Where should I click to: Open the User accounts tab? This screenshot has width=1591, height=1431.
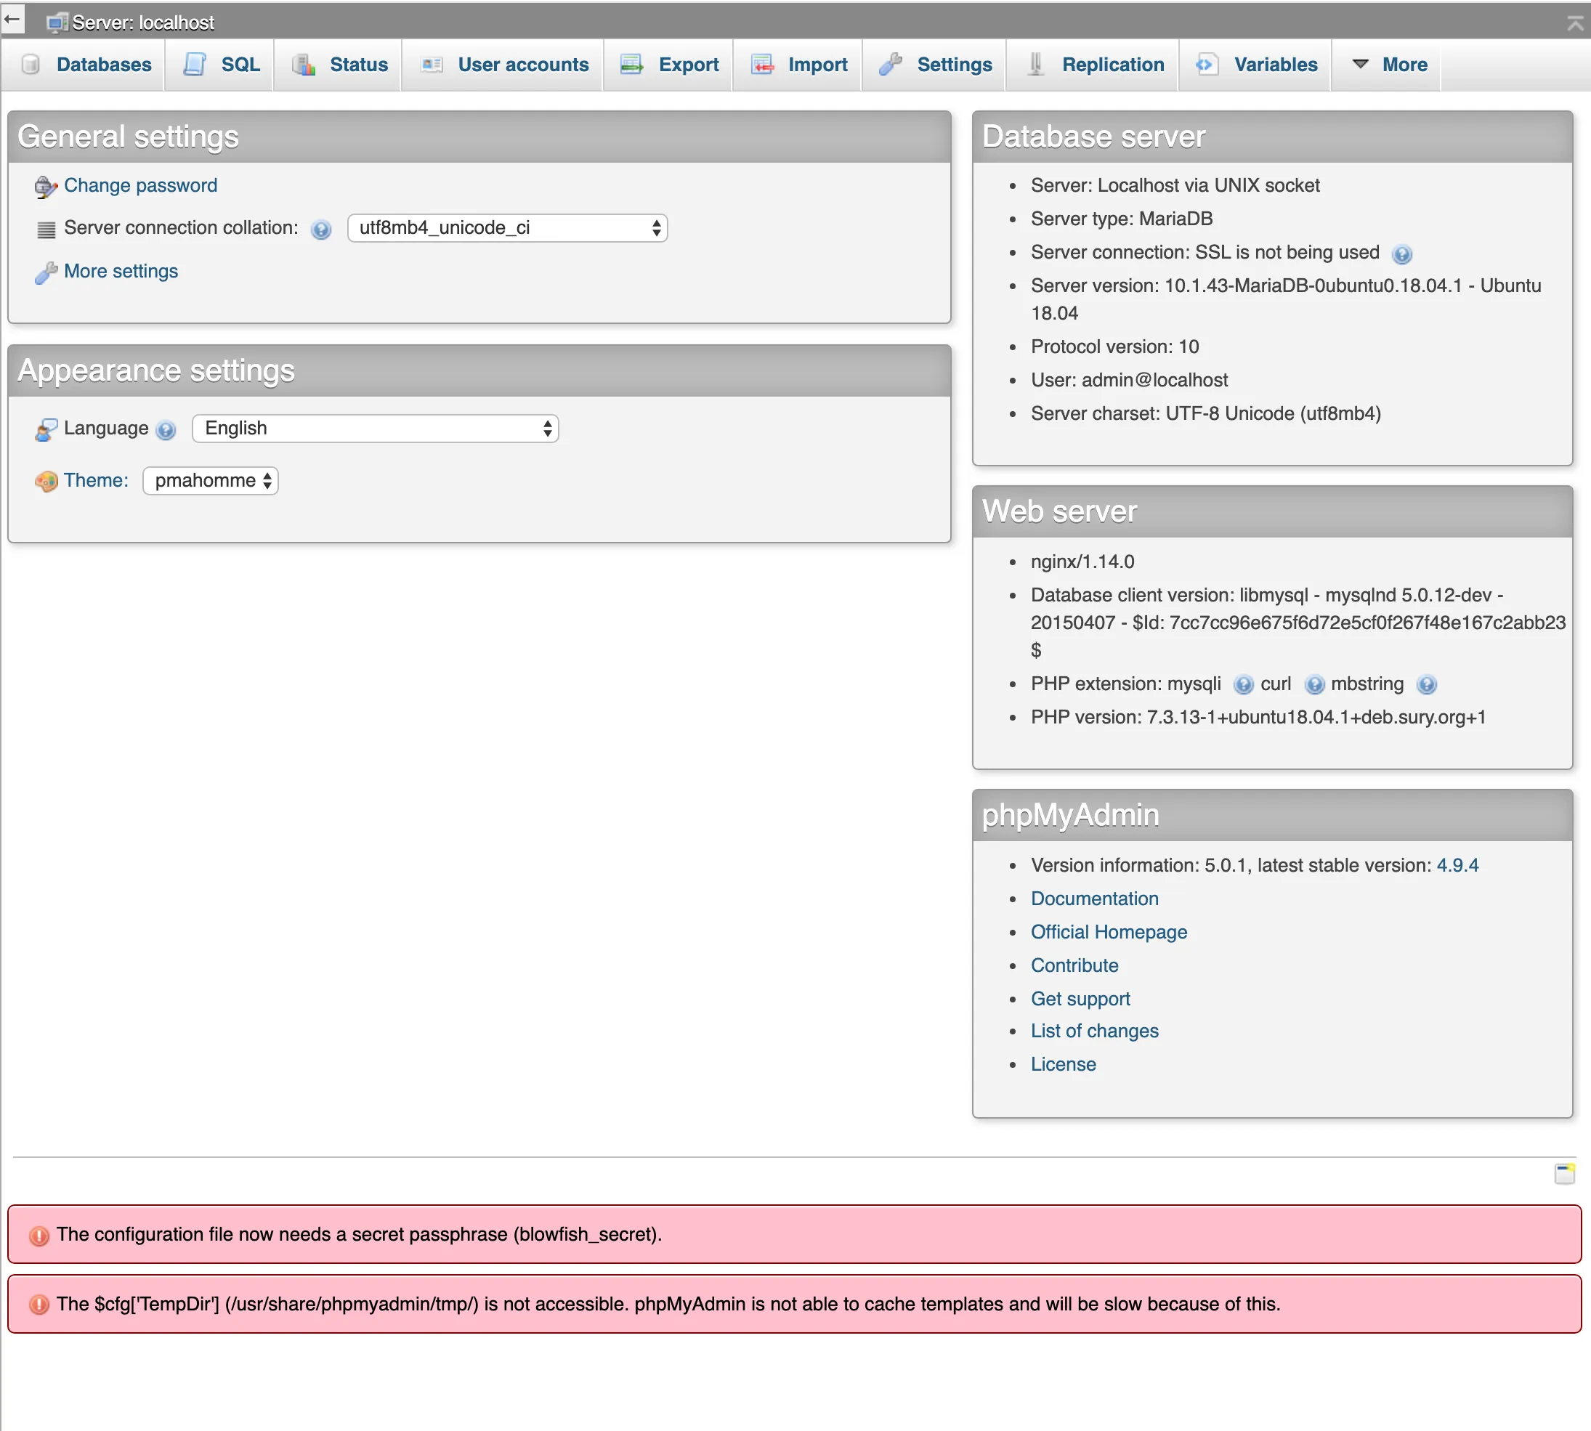(503, 65)
